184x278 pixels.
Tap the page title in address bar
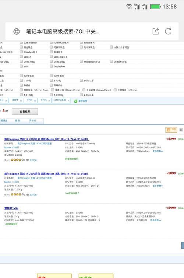(63, 31)
